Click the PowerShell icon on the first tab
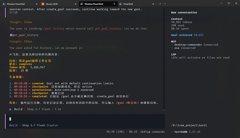 pos(4,4)
